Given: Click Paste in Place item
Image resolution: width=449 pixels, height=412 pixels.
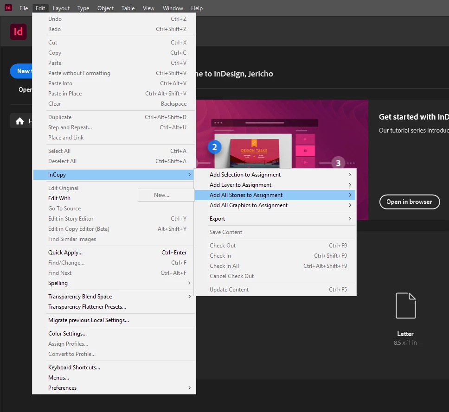Looking at the screenshot, I should click(x=114, y=94).
